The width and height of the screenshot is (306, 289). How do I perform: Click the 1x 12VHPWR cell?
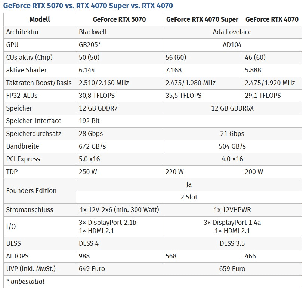[232, 209]
